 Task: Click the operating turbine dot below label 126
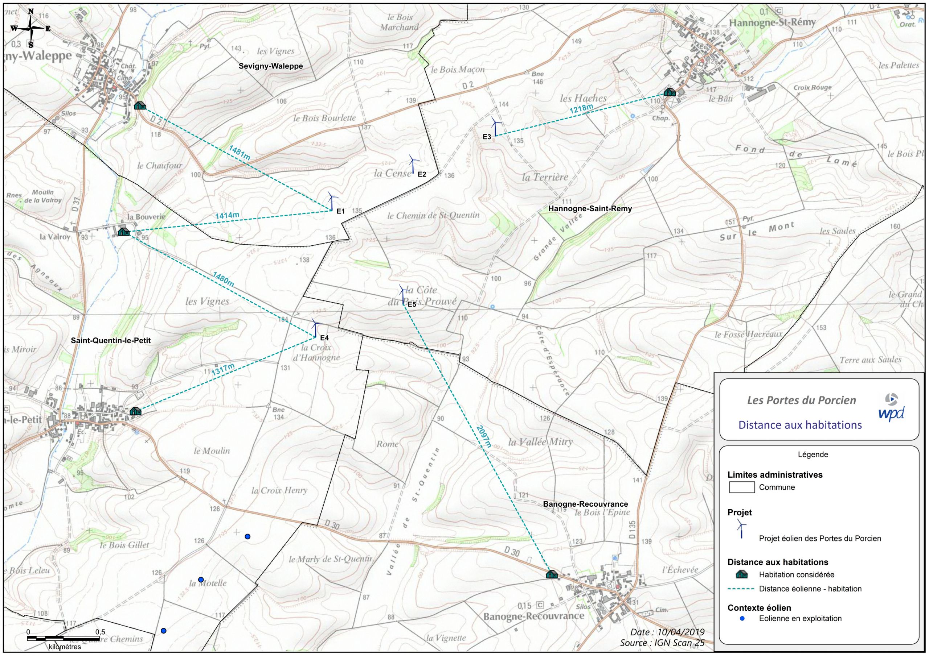click(247, 536)
